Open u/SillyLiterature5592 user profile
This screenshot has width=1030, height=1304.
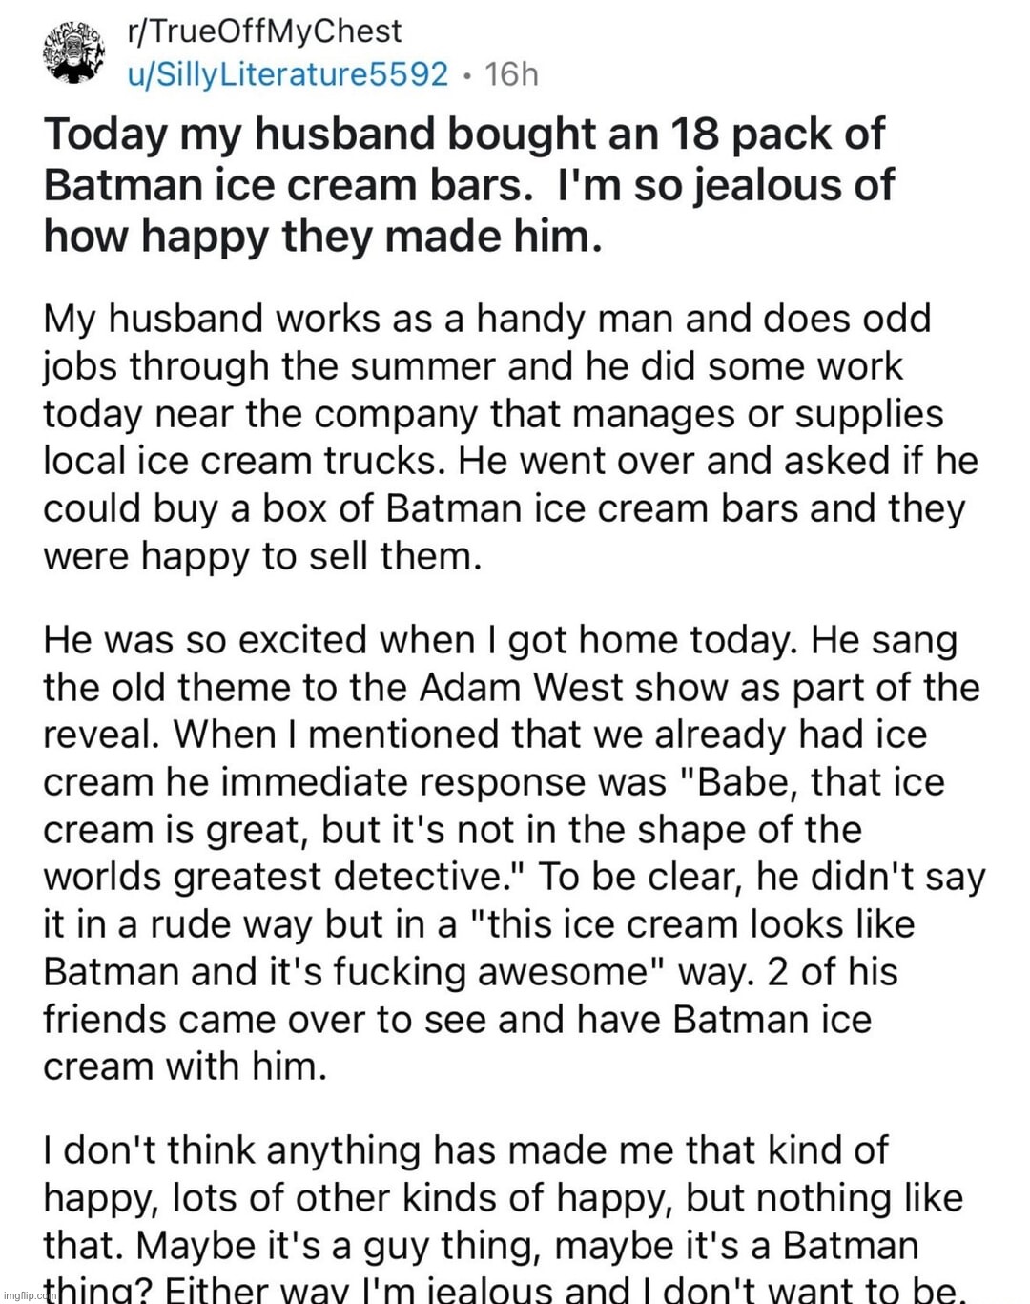point(287,74)
